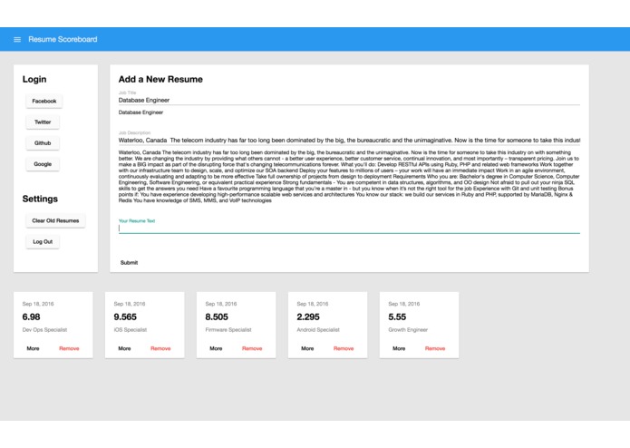Open More on Growth Engineer card

tap(399, 348)
